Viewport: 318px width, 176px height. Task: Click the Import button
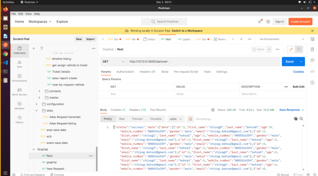click(90, 39)
